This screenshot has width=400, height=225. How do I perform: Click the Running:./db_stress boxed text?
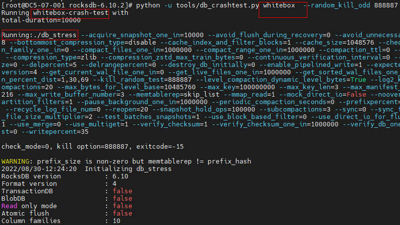[39, 35]
